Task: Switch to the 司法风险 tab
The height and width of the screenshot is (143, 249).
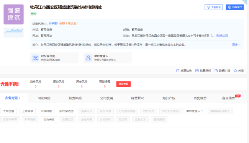Action: [x=44, y=98]
